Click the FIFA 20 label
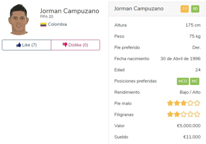 [x=47, y=17]
